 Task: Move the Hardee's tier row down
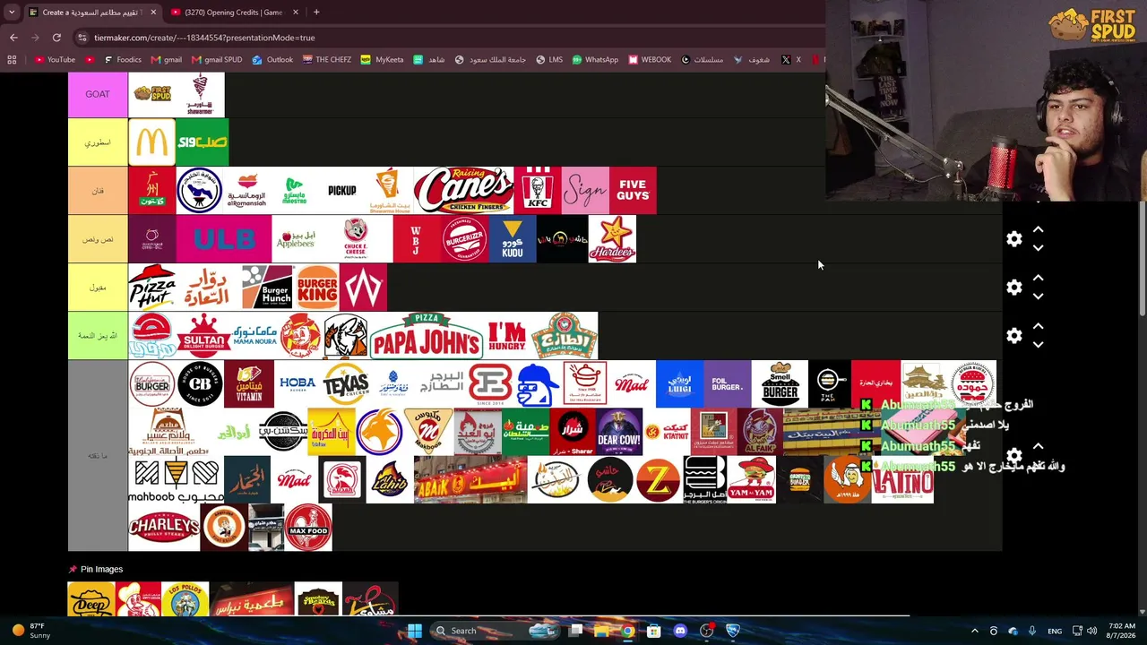coord(1038,248)
